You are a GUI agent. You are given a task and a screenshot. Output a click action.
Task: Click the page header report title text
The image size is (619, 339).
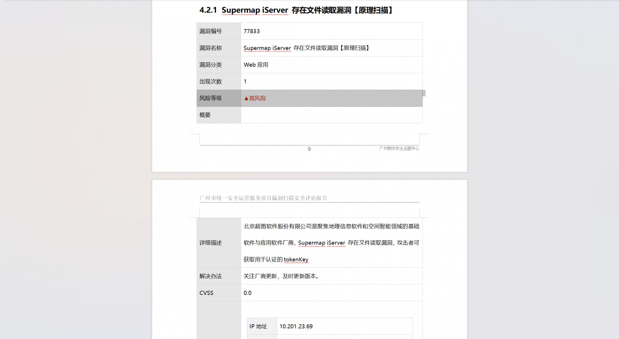(263, 198)
